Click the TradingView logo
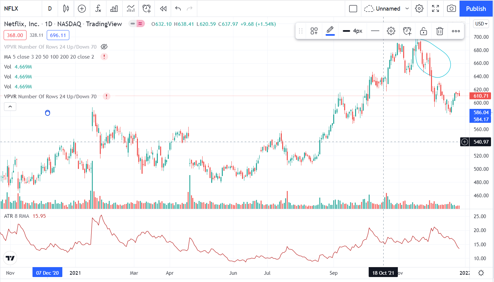Viewport: 494px width, 282px height. (x=10, y=258)
